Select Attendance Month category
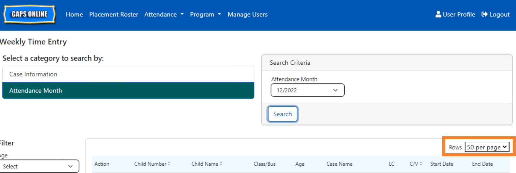This screenshot has width=516, height=173. coord(128,91)
